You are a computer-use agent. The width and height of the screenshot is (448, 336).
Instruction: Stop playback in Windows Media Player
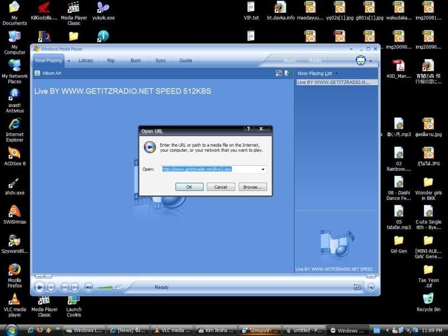pos(51,287)
